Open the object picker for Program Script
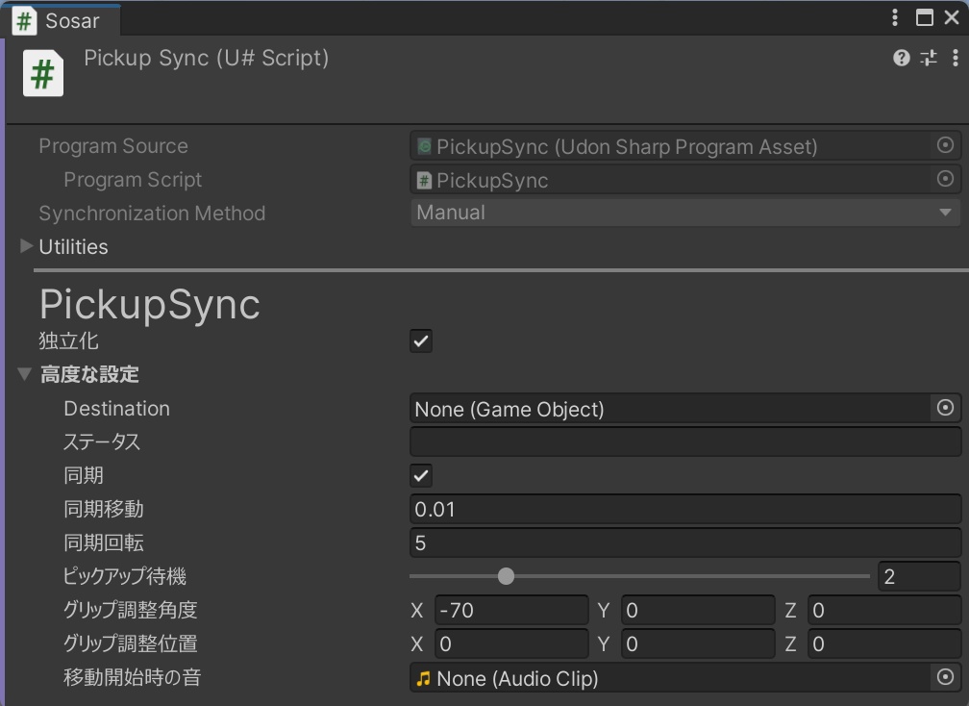969x706 pixels. point(945,180)
